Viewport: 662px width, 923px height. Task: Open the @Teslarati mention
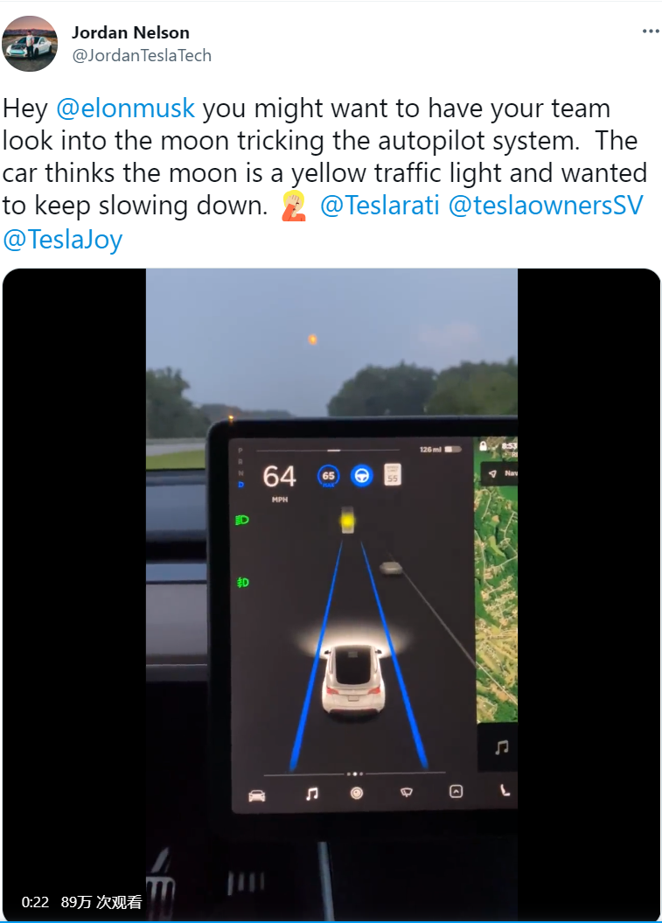pyautogui.click(x=380, y=206)
